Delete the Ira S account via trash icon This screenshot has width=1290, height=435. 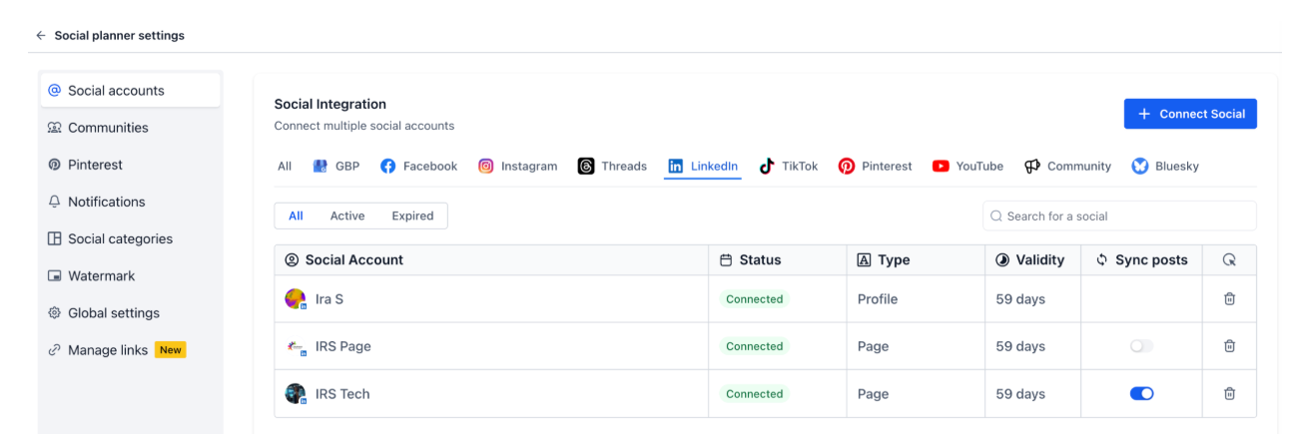(1229, 298)
